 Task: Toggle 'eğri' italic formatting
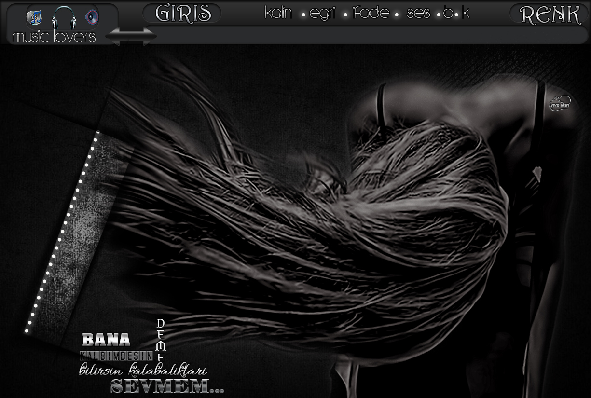[322, 14]
